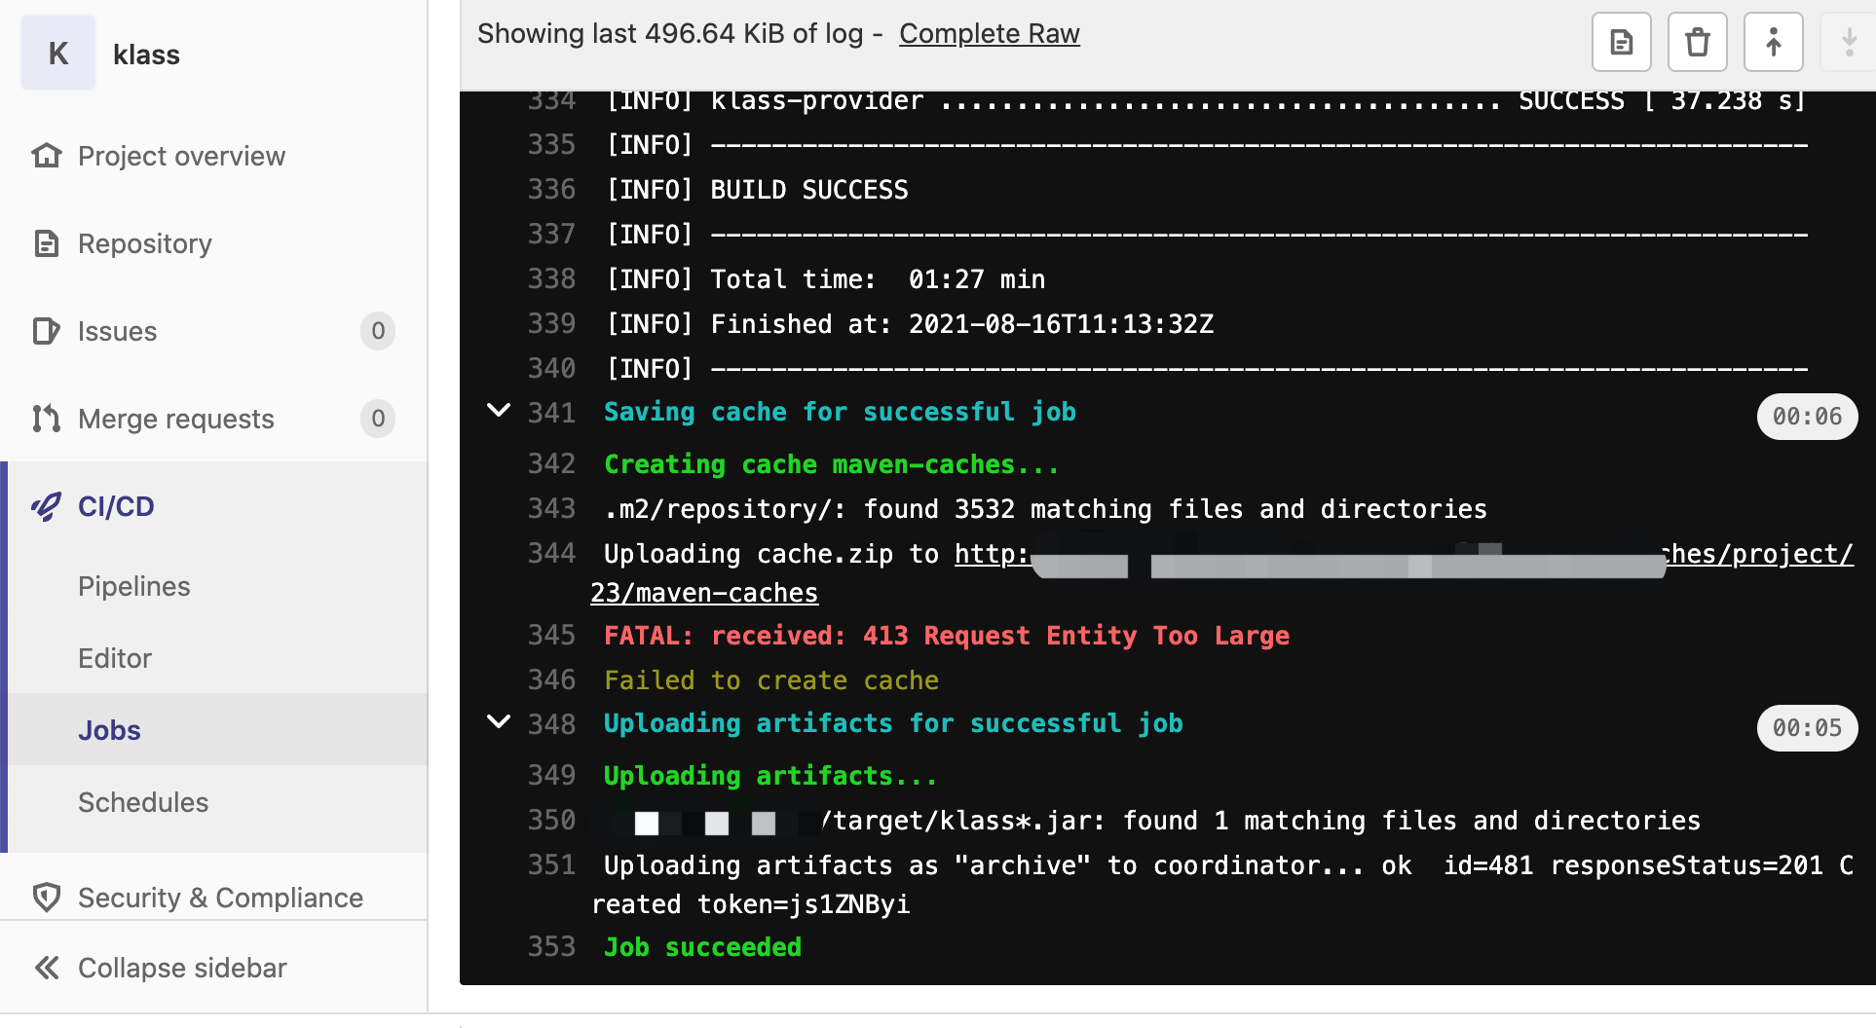Click the Repository file icon
1876x1028 pixels.
coord(46,243)
